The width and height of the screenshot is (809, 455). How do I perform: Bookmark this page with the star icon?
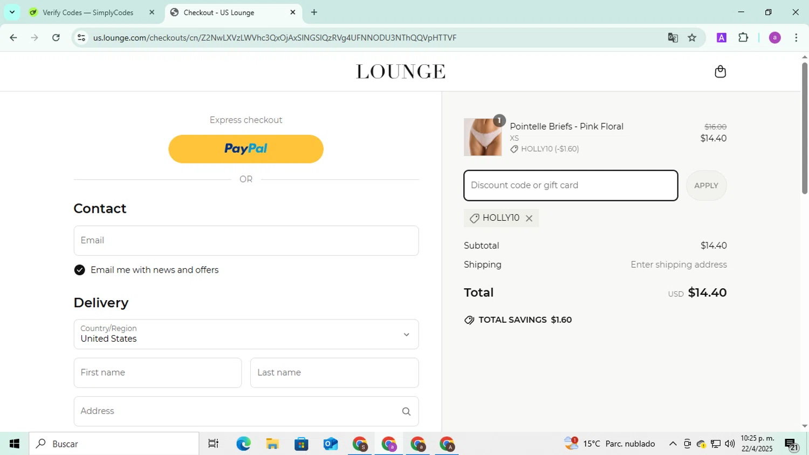[692, 38]
